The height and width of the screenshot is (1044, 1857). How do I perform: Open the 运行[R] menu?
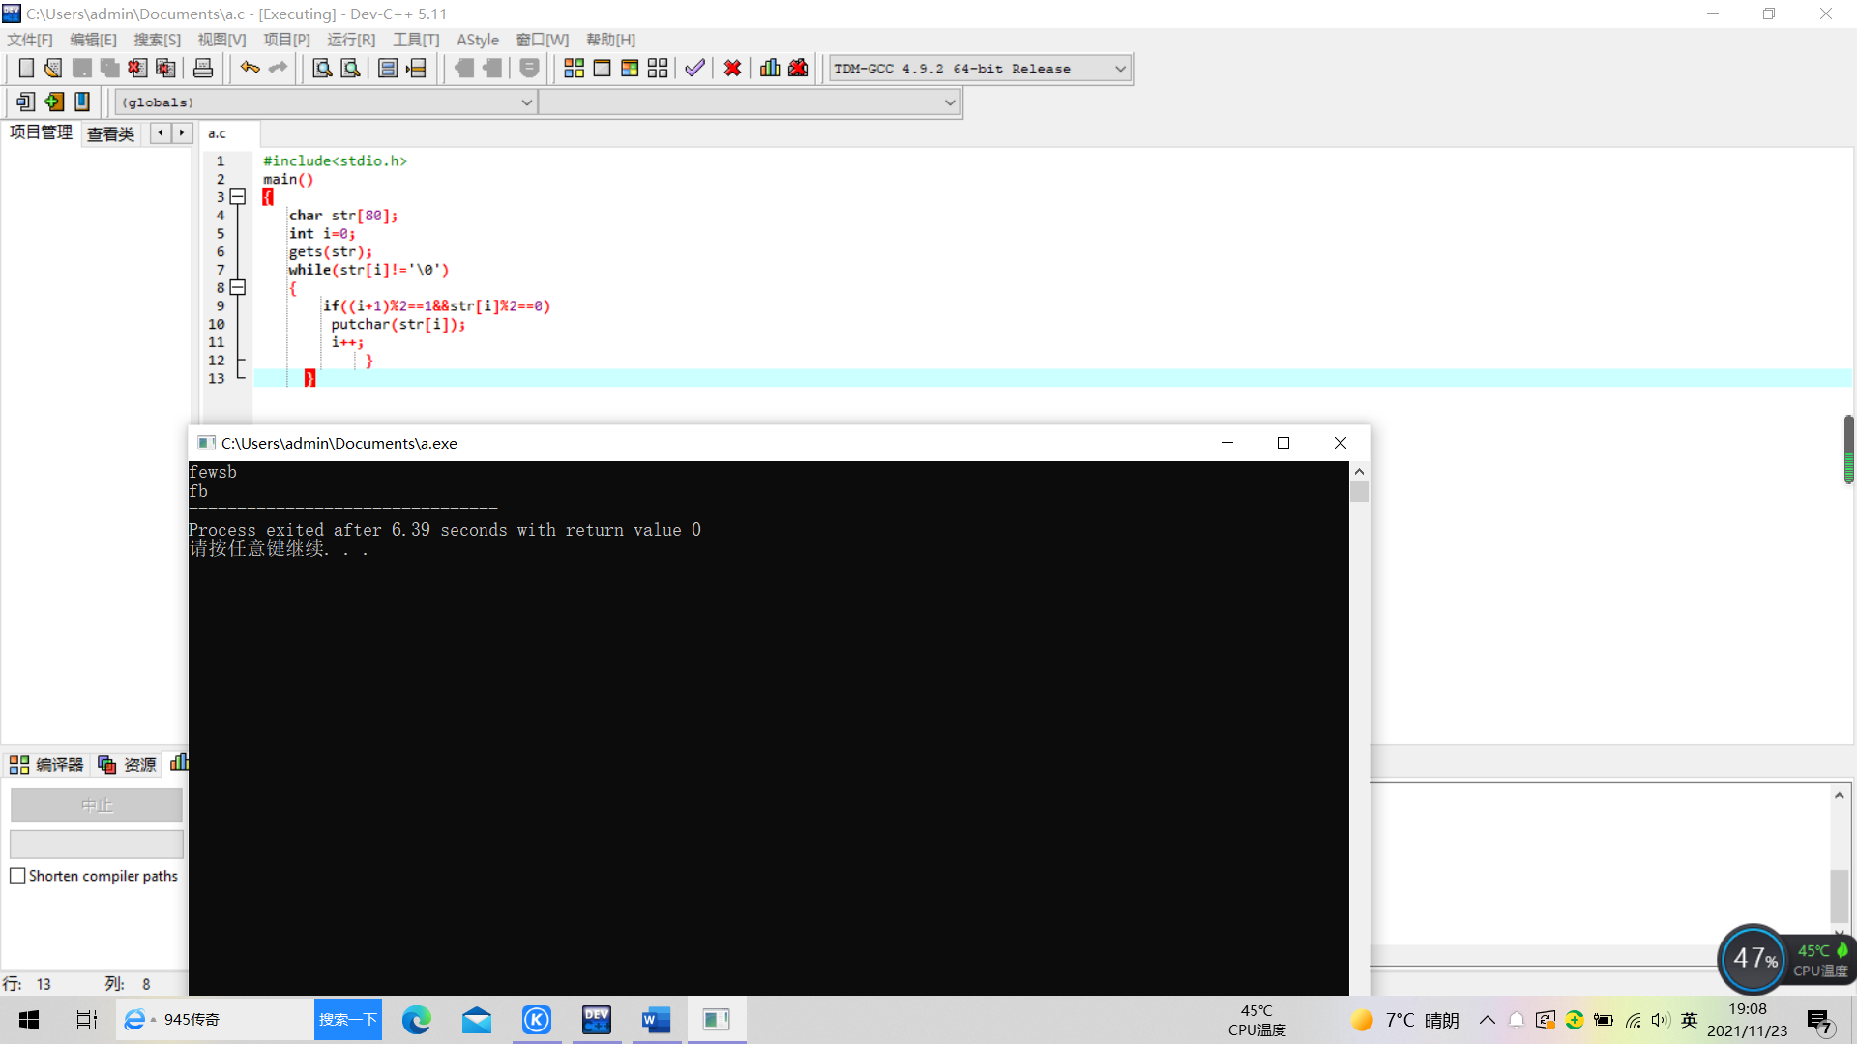click(x=350, y=40)
